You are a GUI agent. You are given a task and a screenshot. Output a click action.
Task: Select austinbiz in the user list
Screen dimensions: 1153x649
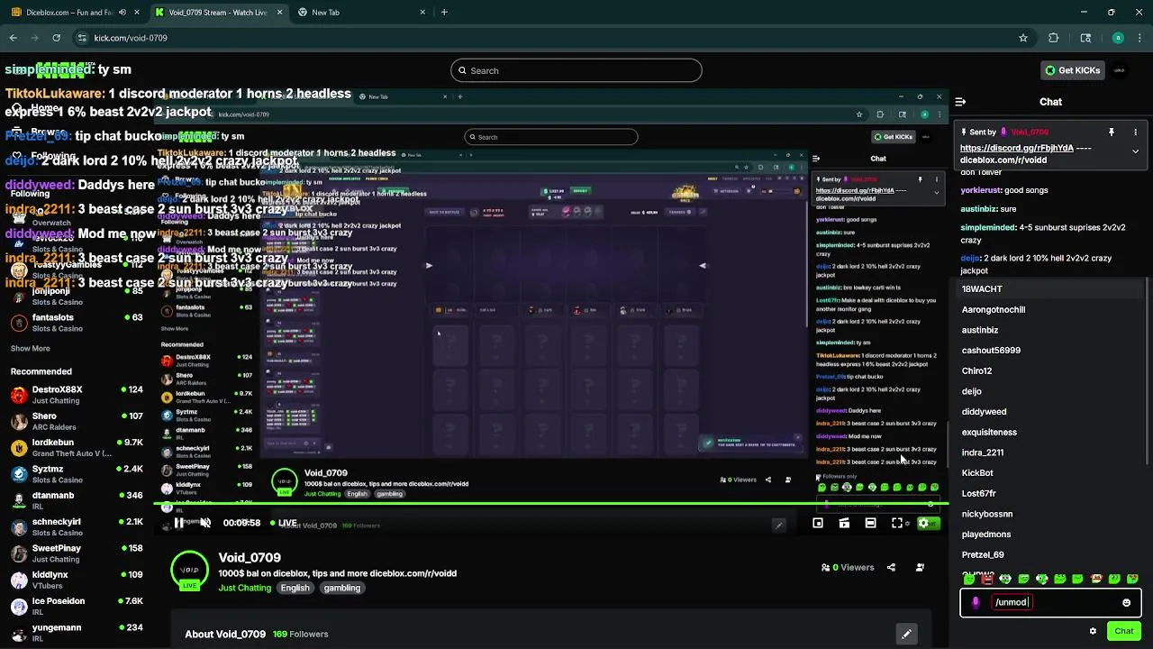click(1049, 330)
